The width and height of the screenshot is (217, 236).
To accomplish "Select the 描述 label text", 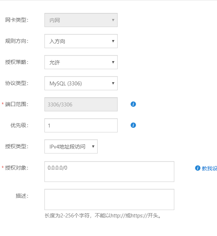I will 22,196.
